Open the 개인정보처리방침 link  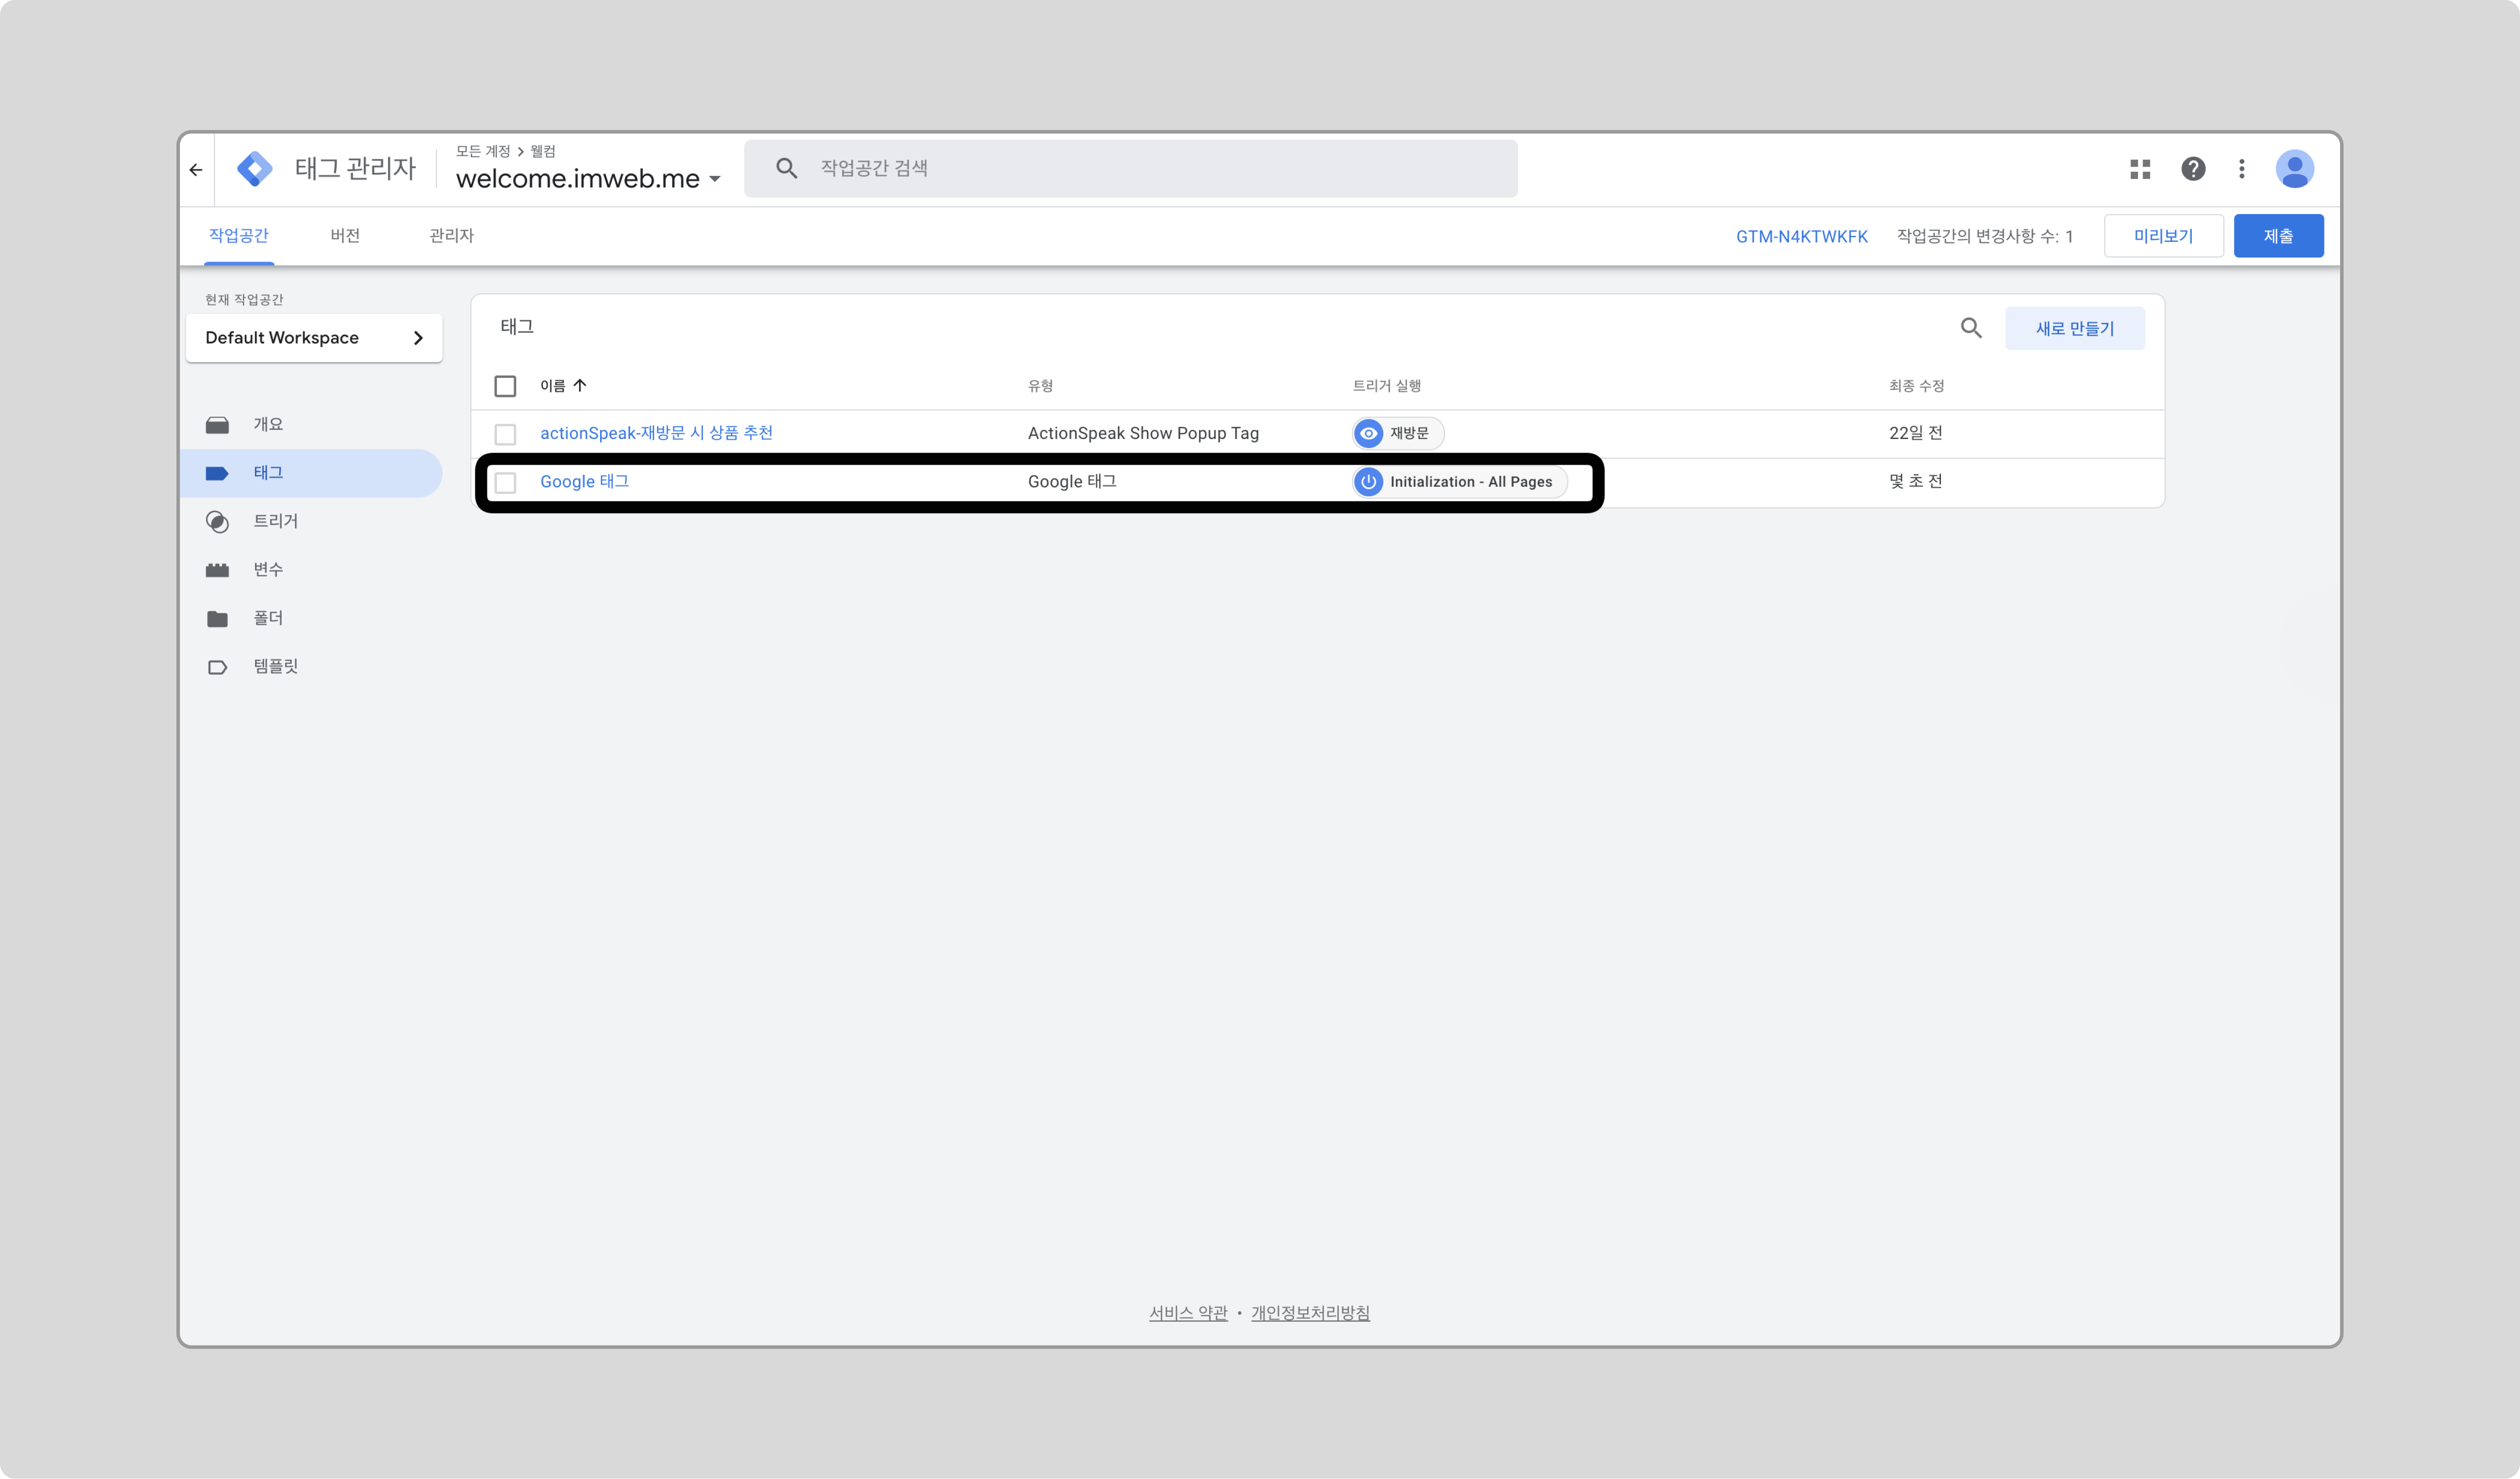tap(1310, 1313)
